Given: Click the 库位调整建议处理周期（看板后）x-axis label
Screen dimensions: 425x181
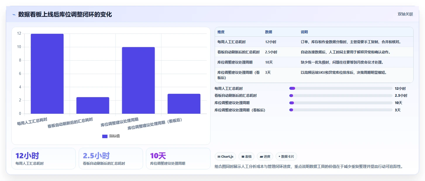Looking at the screenshot, I should coord(155,124).
